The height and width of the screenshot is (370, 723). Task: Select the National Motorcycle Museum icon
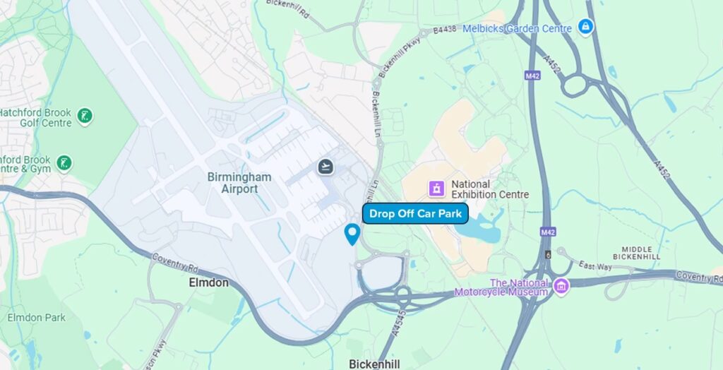point(561,287)
